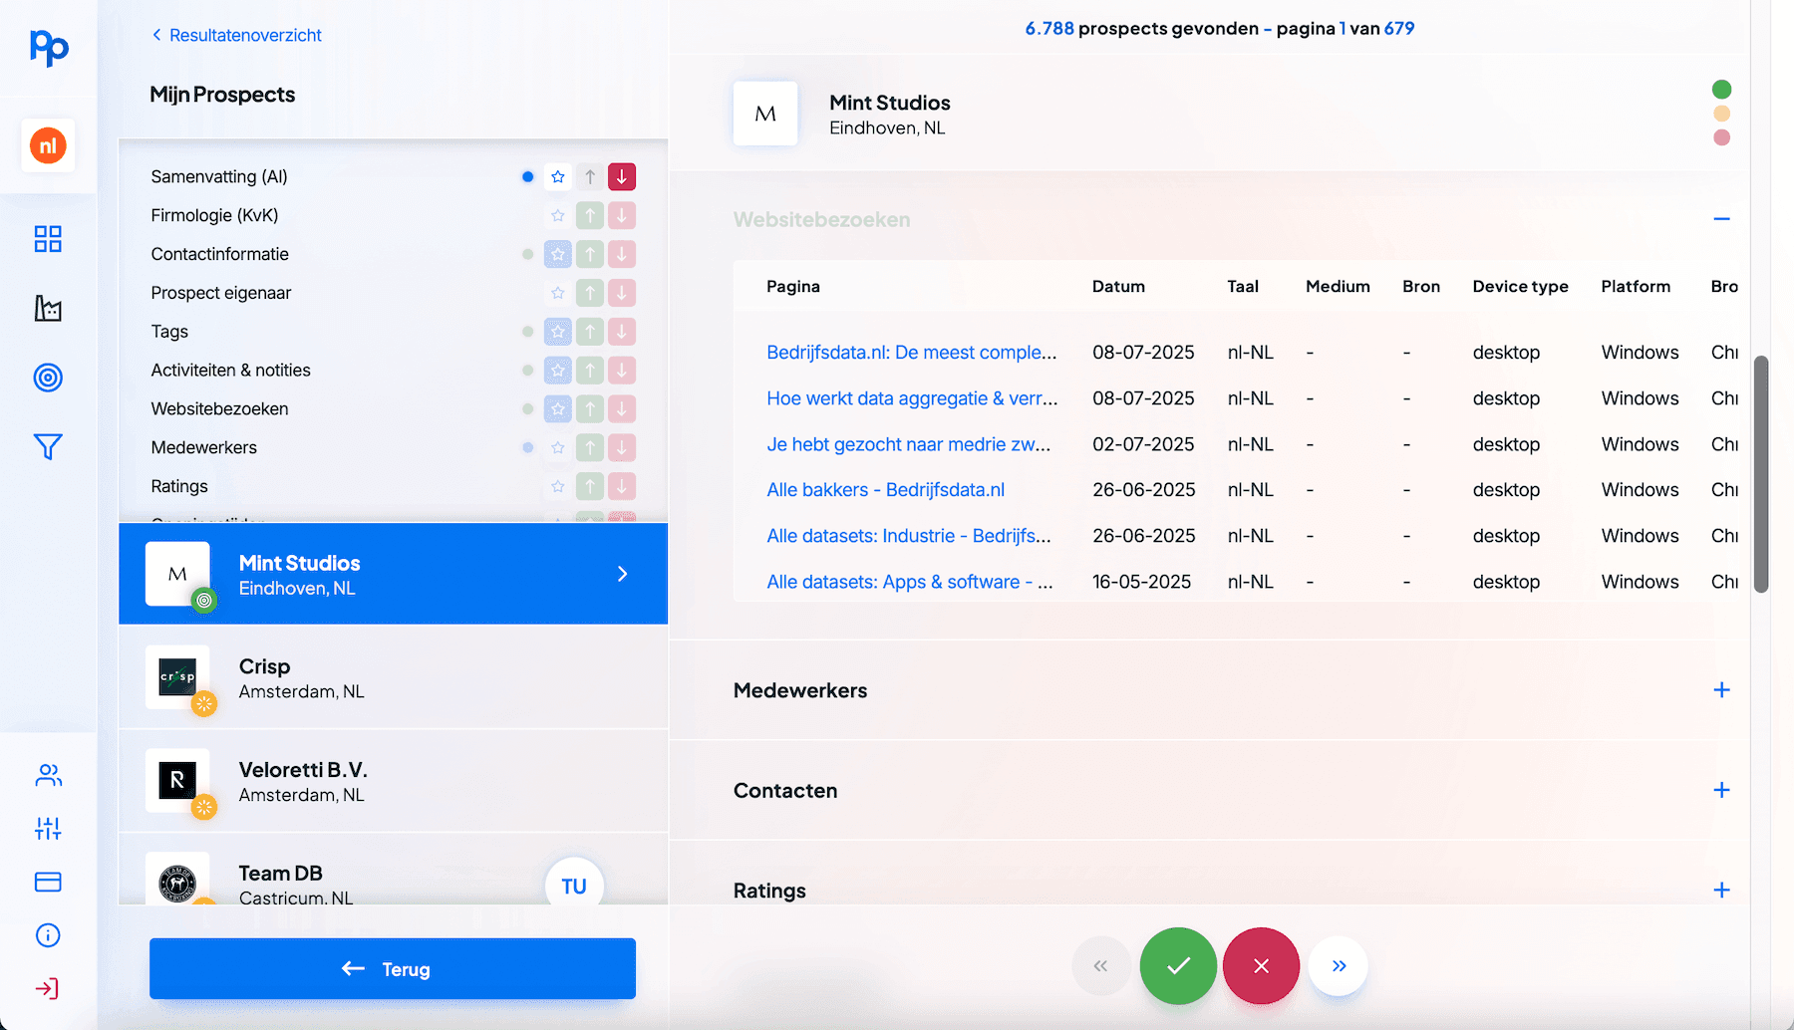1794x1030 pixels.
Task: Expand the Contacten section
Action: coord(1721,790)
